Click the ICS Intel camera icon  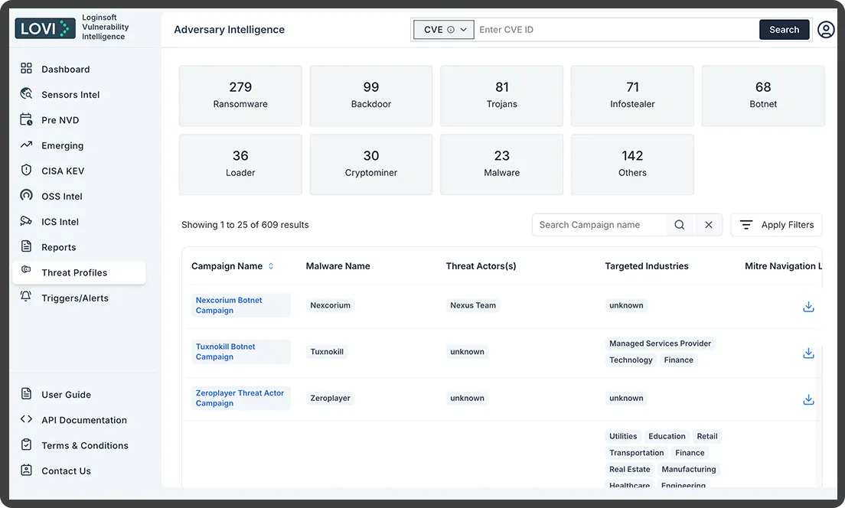pyautogui.click(x=26, y=221)
